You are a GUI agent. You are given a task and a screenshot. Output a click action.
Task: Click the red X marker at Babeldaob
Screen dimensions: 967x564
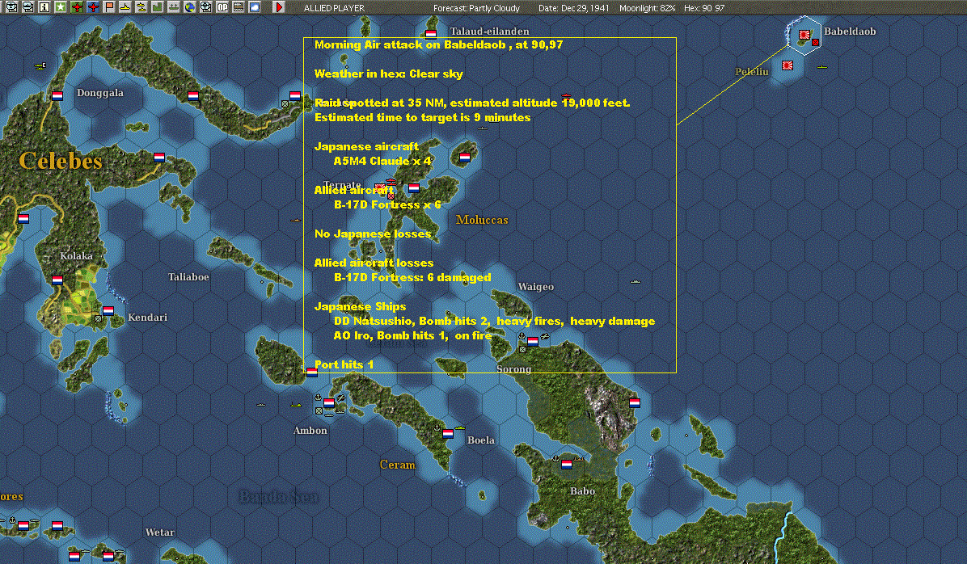click(815, 42)
